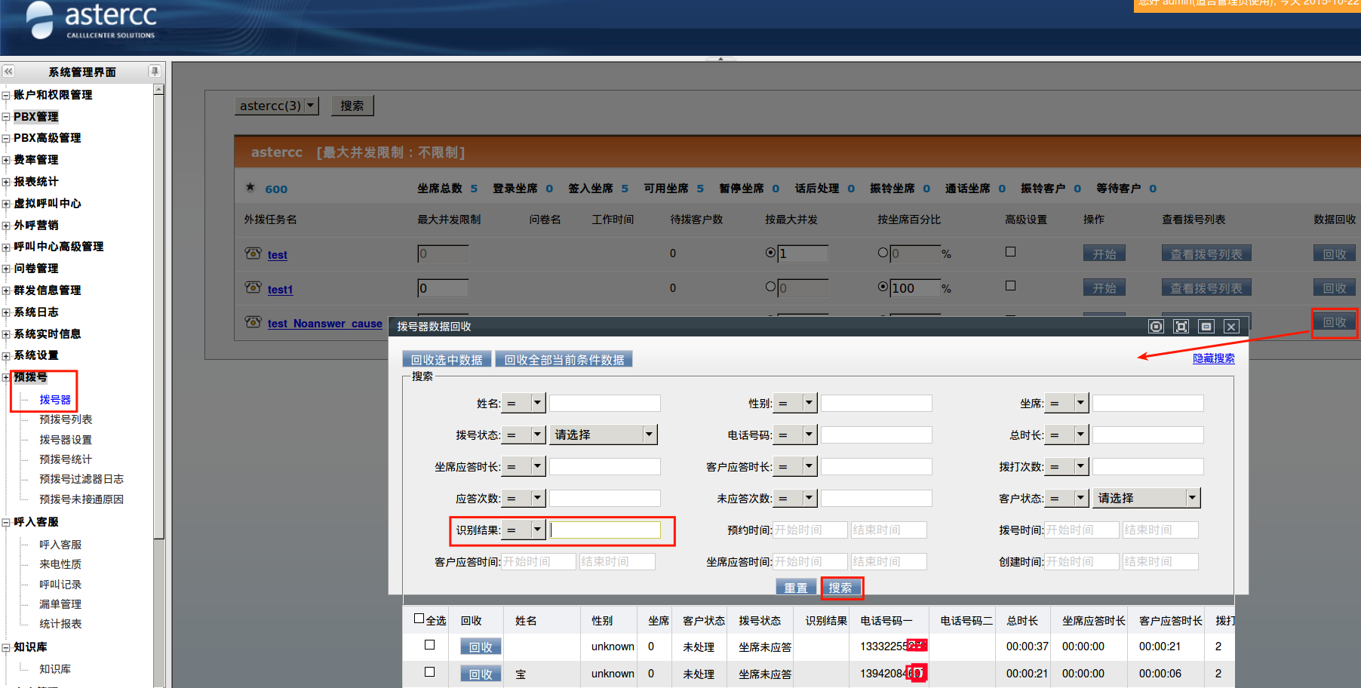Click the phone icon beside test task
The width and height of the screenshot is (1361, 688).
click(253, 253)
